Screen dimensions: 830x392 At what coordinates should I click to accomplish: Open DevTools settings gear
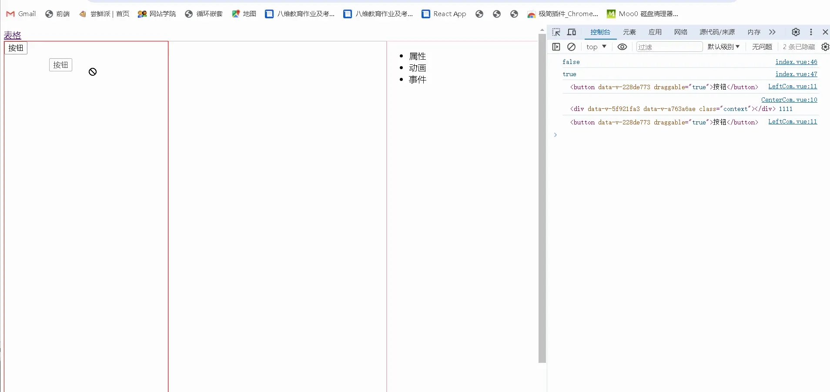point(796,32)
